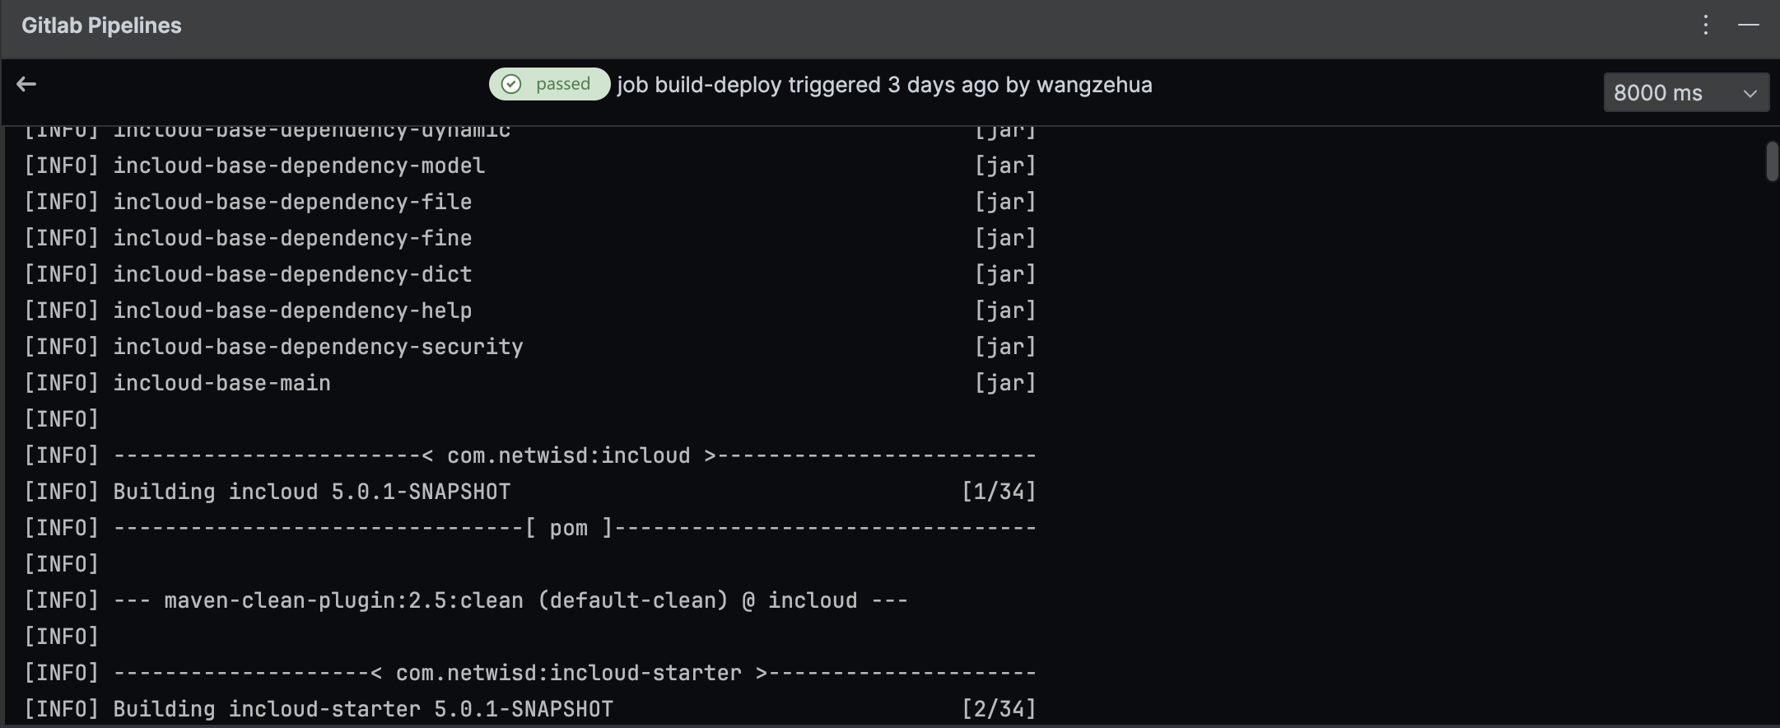
Task: Click the com.netwisd:incloud-starter header line
Action: click(x=568, y=673)
